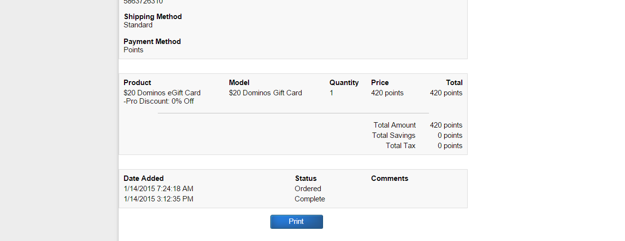Click the Model column header
Image resolution: width=625 pixels, height=241 pixels.
239,83
